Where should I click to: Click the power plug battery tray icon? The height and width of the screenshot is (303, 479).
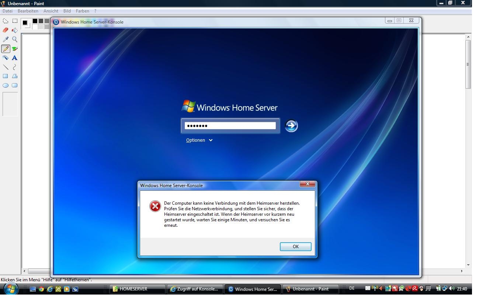click(x=438, y=289)
